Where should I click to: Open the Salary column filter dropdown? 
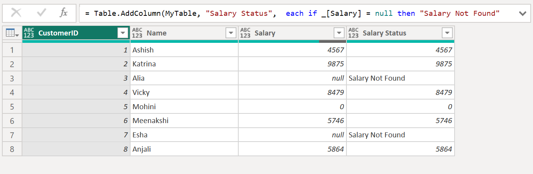coord(339,33)
